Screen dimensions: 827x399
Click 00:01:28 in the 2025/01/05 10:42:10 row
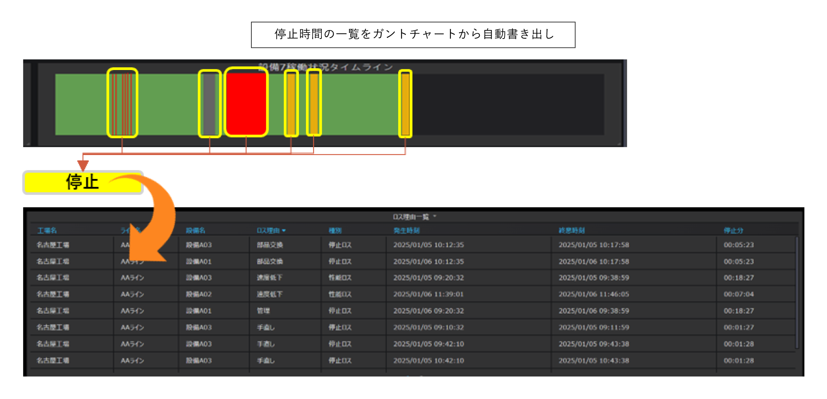[739, 360]
